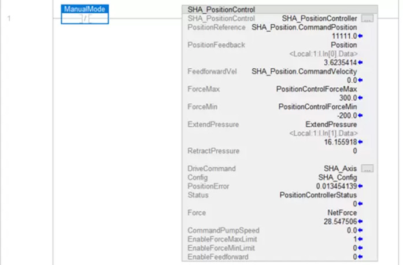Select the ManualMode contact instruction
Screen dimensions: 403x265
tap(85, 14)
